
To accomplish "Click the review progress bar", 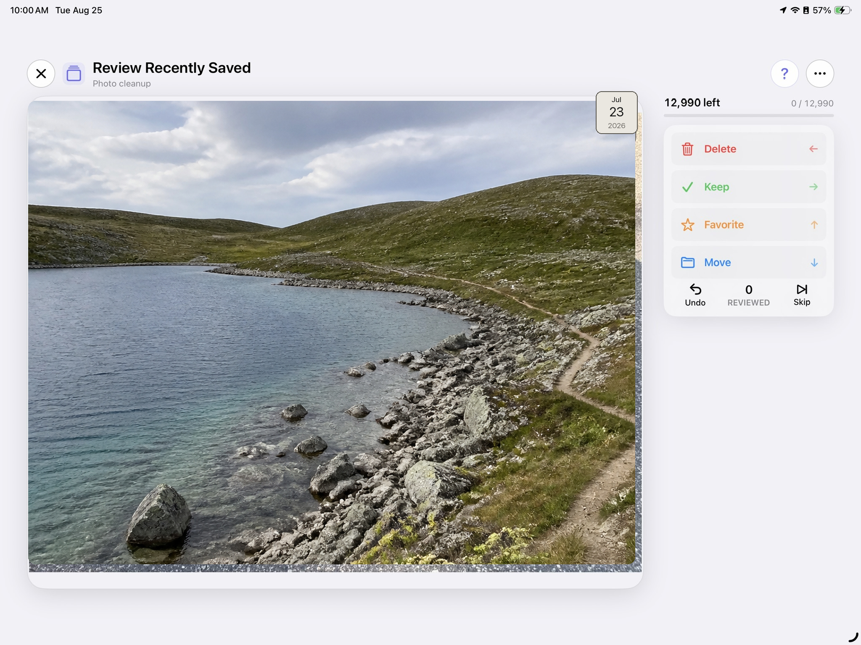I will [749, 115].
